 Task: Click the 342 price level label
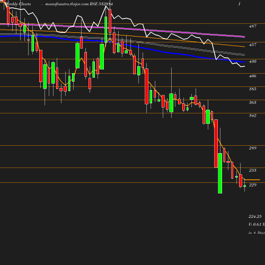coord(253,116)
